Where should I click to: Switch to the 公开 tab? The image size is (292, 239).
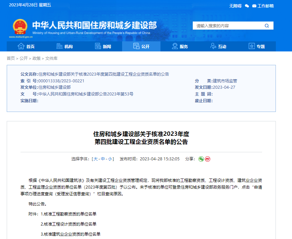point(141,47)
